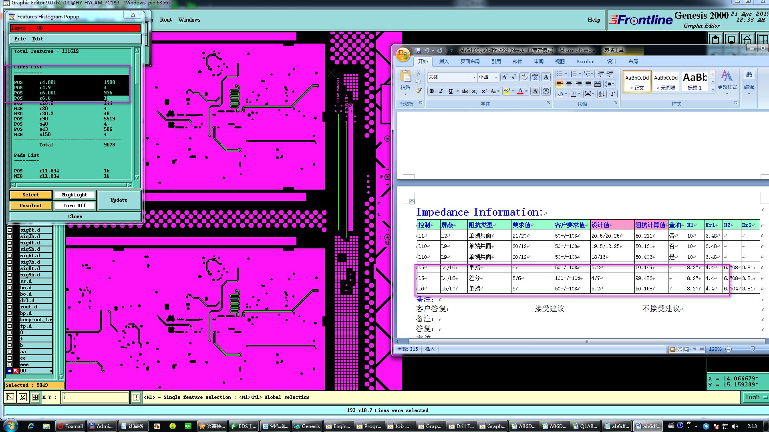The height and width of the screenshot is (432, 769).
Task: Click the Format Painter brush icon
Action: click(x=419, y=91)
